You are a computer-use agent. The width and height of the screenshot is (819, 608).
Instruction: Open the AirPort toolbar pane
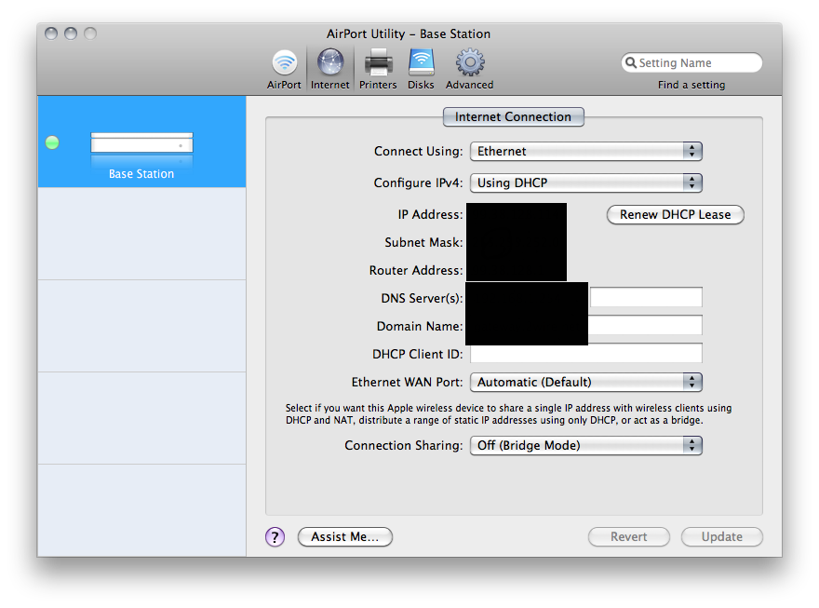click(284, 70)
